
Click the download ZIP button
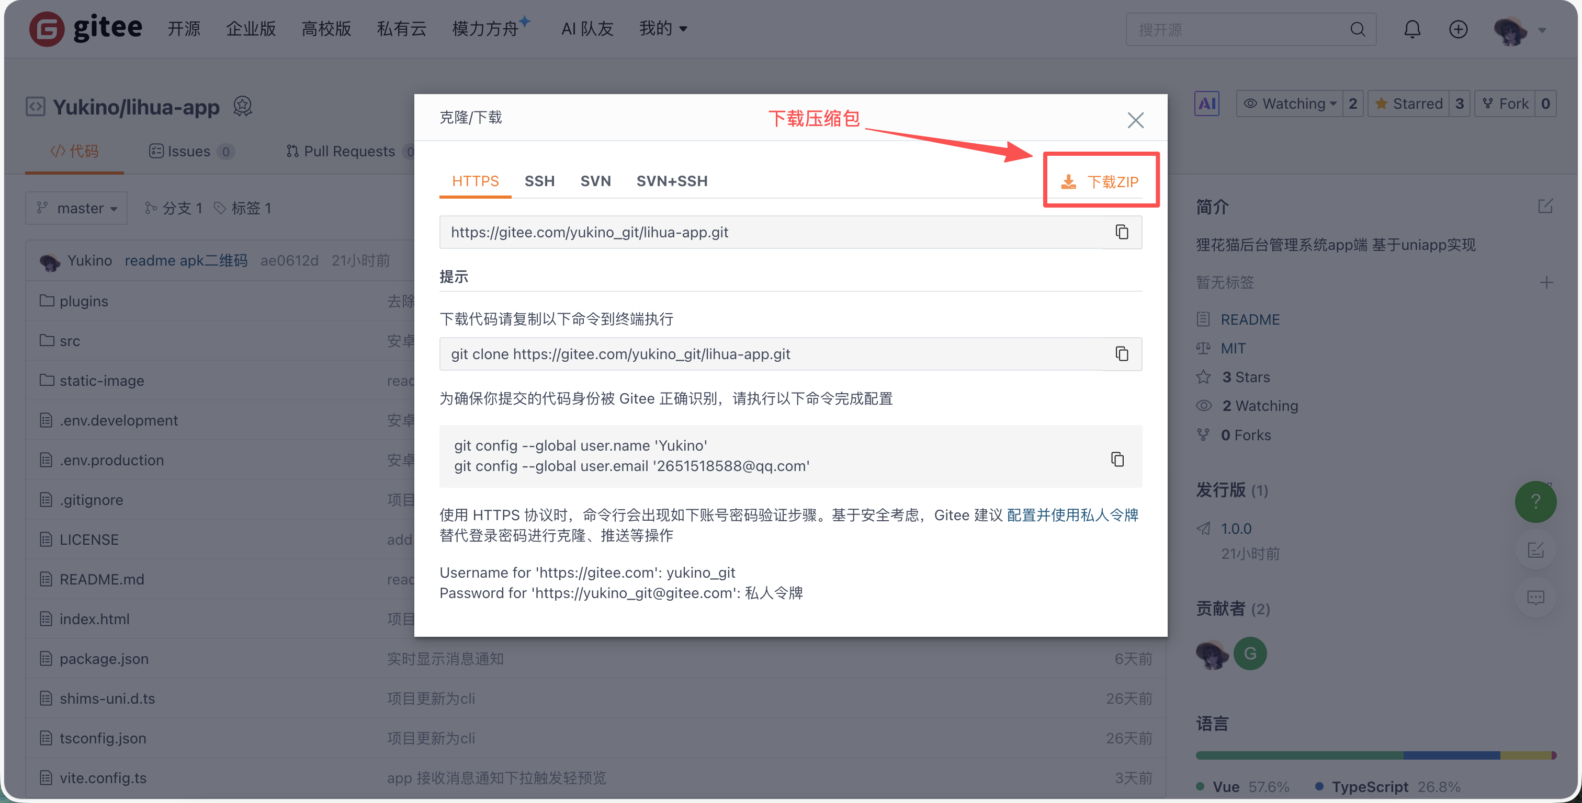coord(1101,181)
